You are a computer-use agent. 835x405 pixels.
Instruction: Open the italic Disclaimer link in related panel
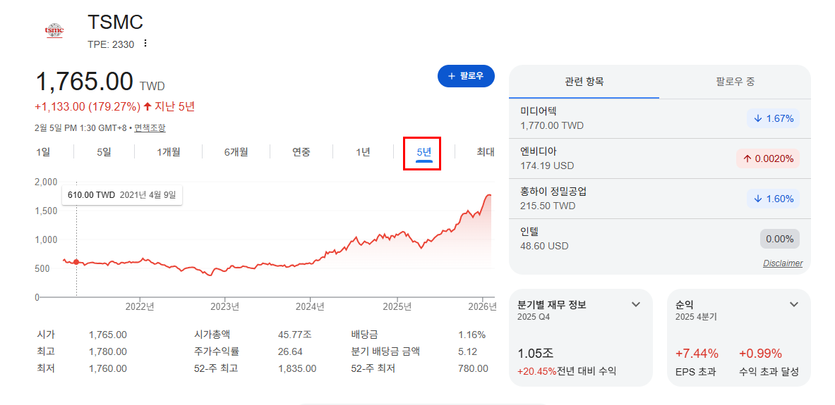pyautogui.click(x=782, y=263)
